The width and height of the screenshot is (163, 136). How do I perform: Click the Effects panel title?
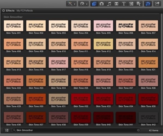tap(10, 11)
